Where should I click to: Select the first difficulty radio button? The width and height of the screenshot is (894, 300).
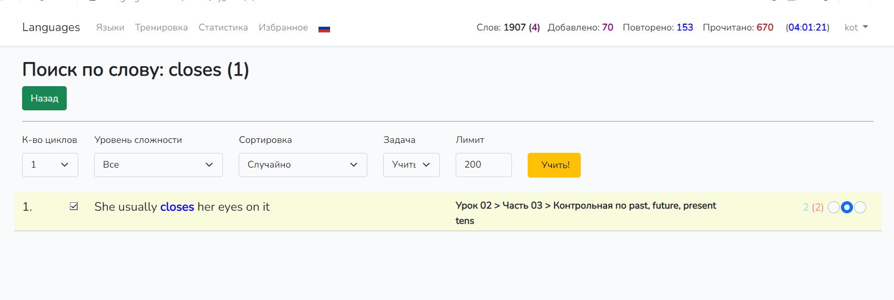point(834,208)
